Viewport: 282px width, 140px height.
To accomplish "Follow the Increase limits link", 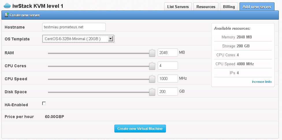I will pos(262,82).
